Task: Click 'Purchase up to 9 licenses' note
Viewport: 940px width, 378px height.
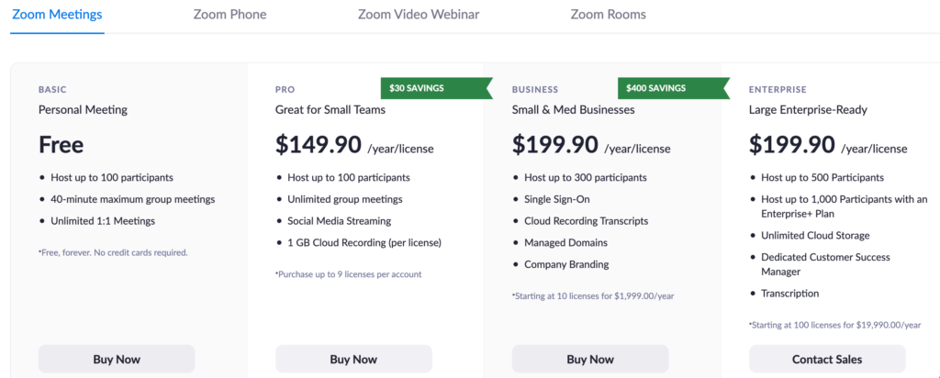Action: click(x=349, y=274)
